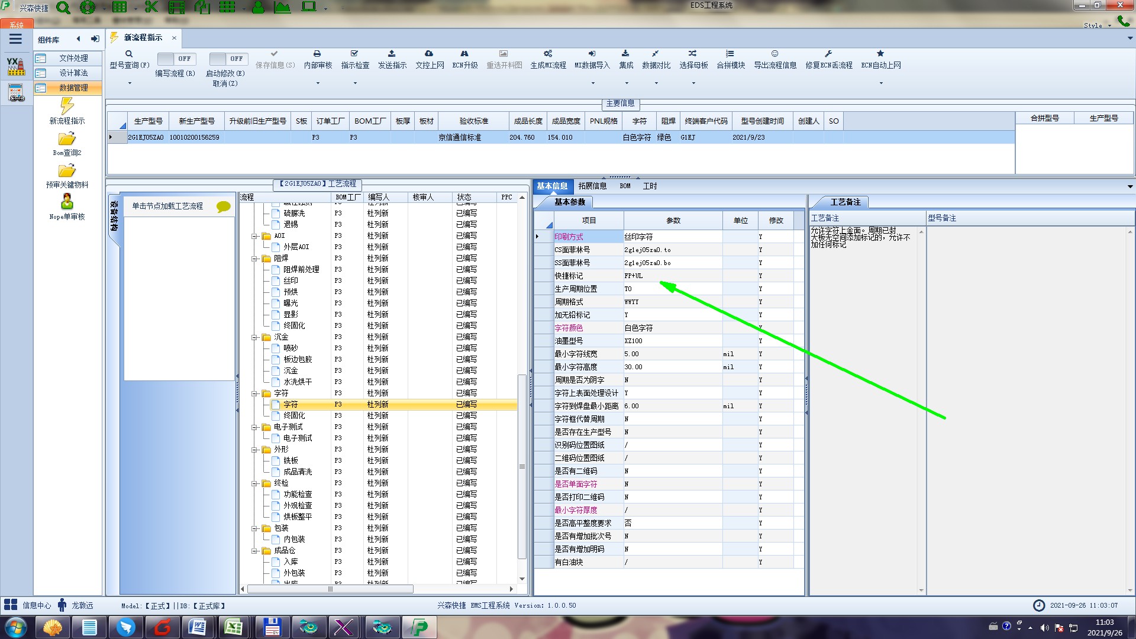The width and height of the screenshot is (1136, 639).
Task: Collapse the 沉金 tree folder
Action: pyautogui.click(x=254, y=337)
